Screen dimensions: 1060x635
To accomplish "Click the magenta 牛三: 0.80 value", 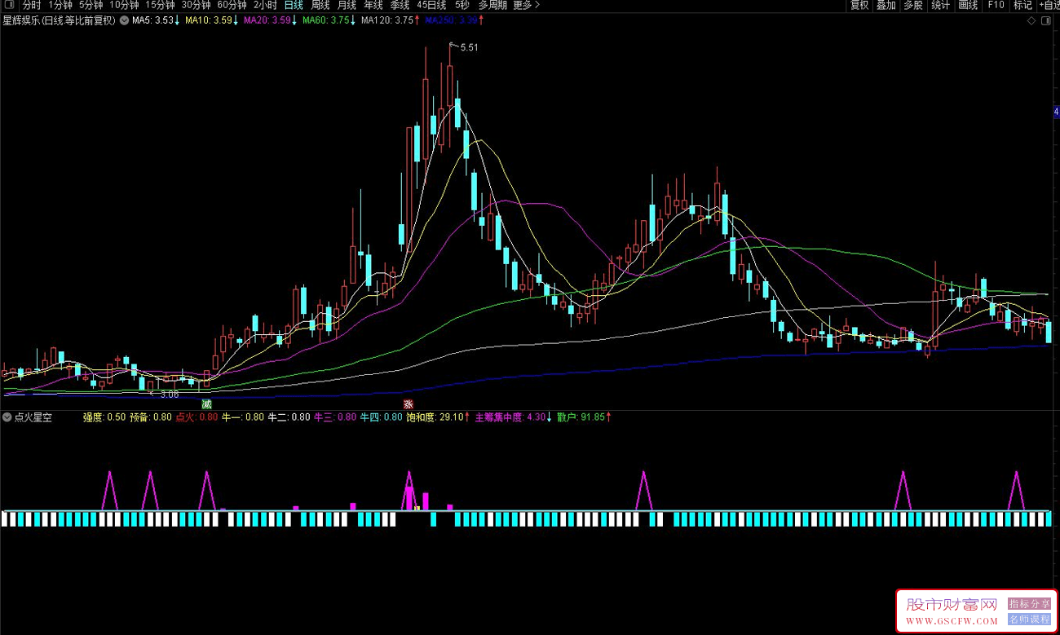I will tap(336, 417).
